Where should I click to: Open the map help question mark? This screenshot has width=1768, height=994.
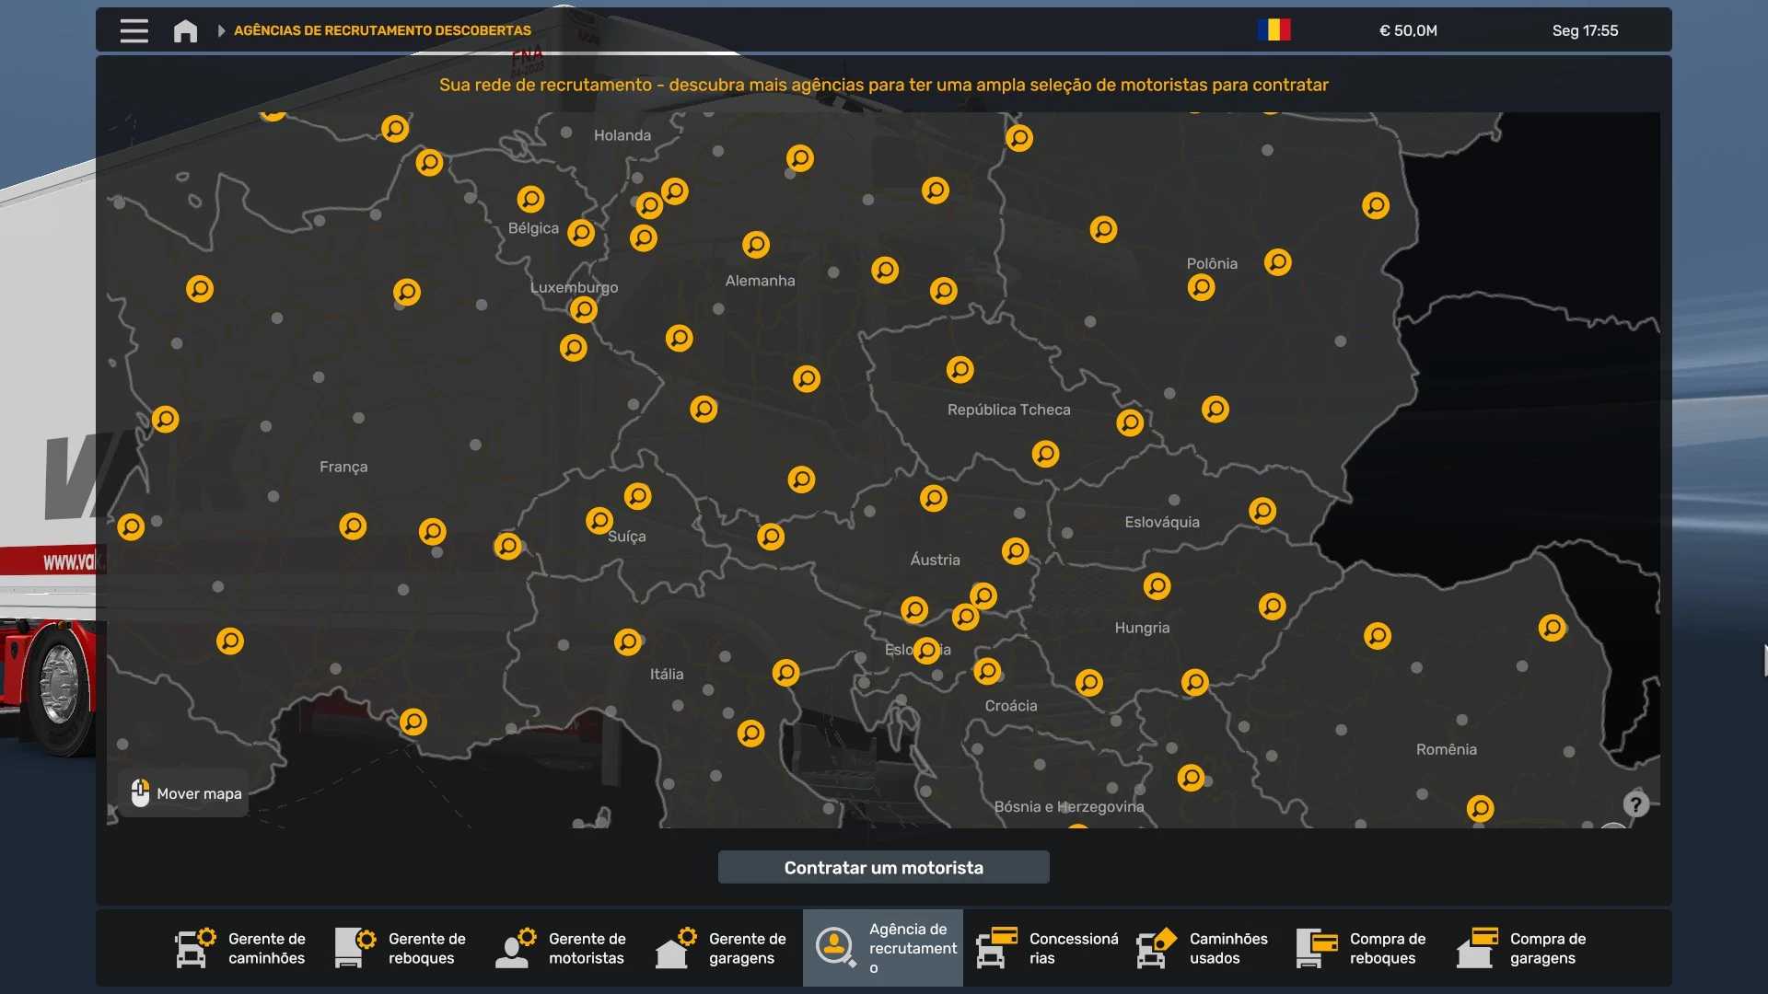pos(1635,804)
